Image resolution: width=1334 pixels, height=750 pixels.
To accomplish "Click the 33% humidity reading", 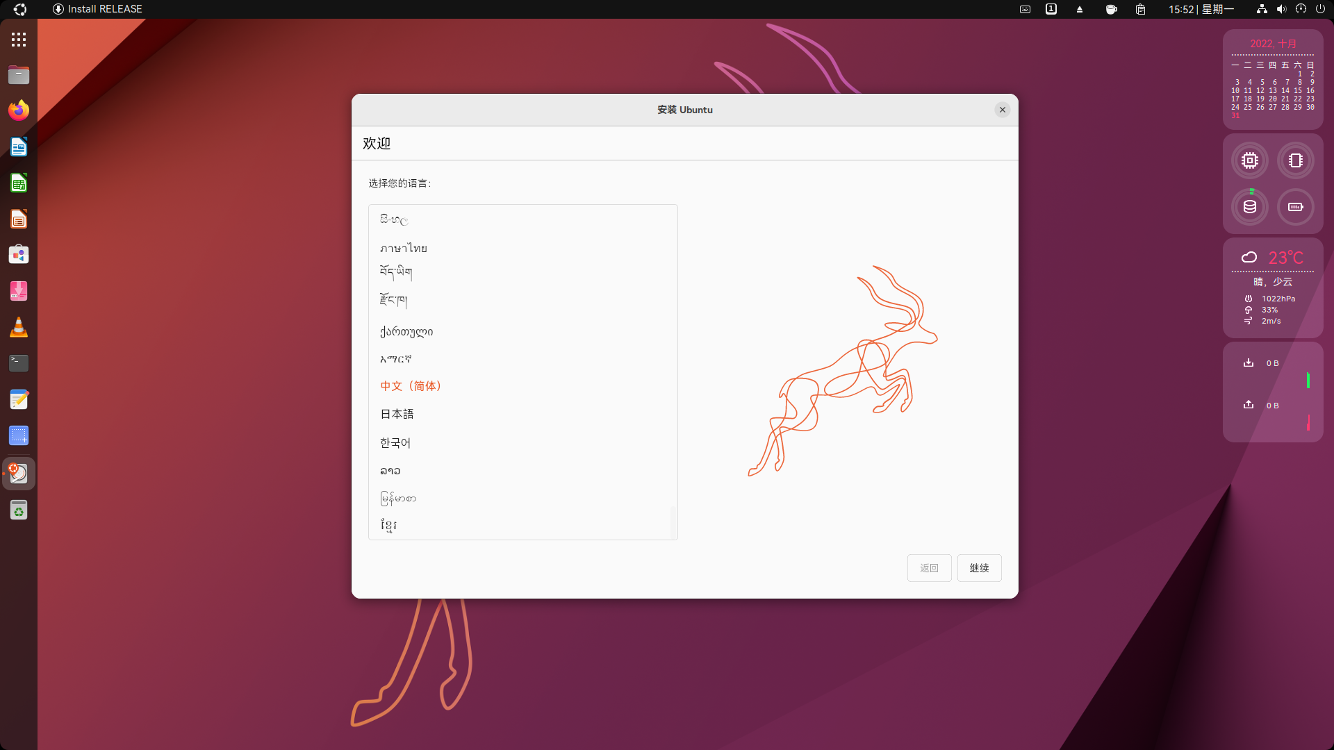I will (x=1269, y=310).
